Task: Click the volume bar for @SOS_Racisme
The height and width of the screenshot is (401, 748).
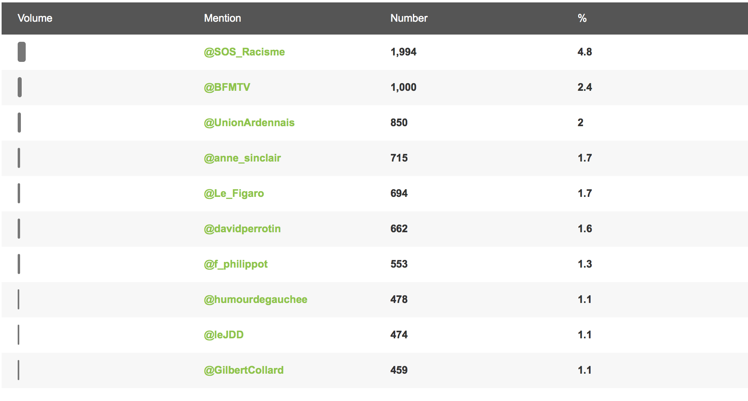Action: point(22,52)
